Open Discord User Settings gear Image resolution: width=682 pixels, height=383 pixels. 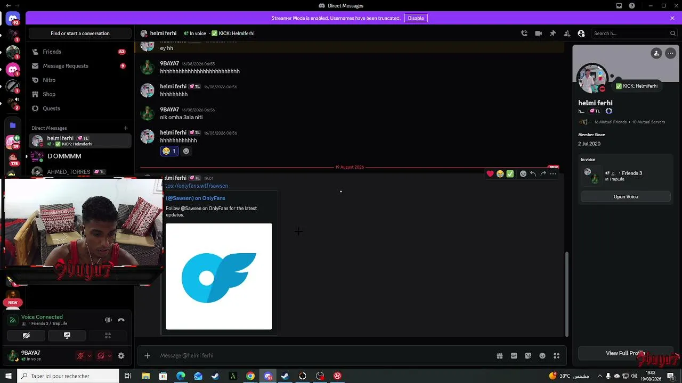coord(121,356)
